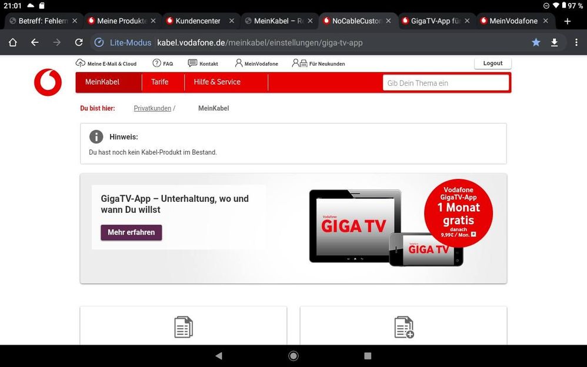
Task: Close the Meine Produkte tab
Action: coord(153,21)
